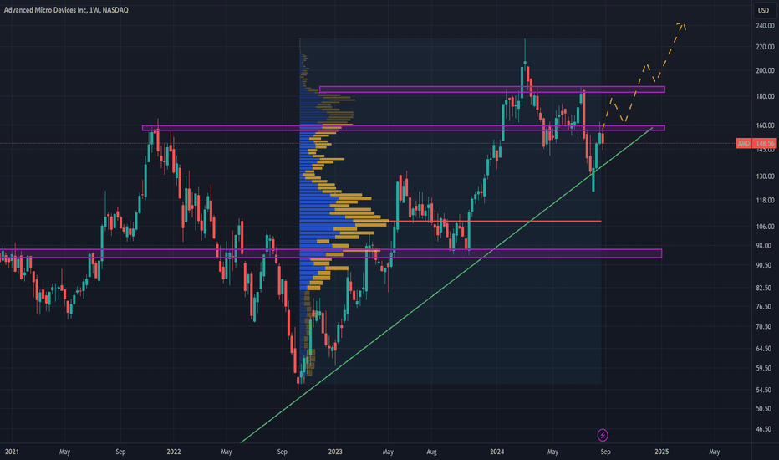This screenshot has width=779, height=460.
Task: Click the 2025 time axis label
Action: [x=661, y=452]
